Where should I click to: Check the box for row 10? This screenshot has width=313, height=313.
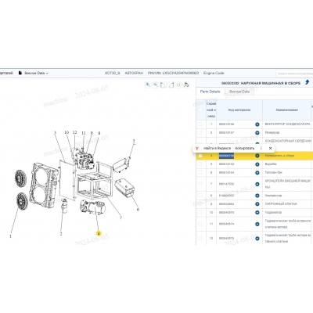(200, 212)
